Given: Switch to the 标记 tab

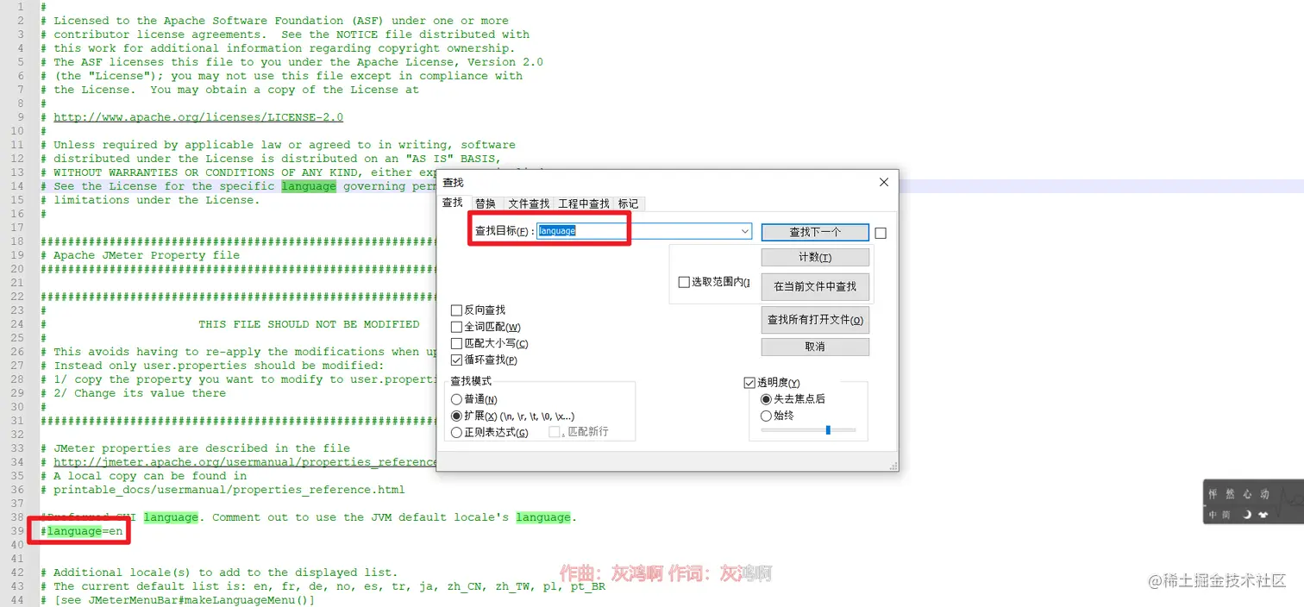Looking at the screenshot, I should click(628, 204).
